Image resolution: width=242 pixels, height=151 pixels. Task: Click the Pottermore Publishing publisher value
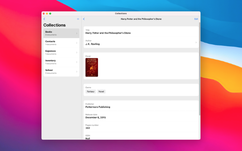click(98, 107)
